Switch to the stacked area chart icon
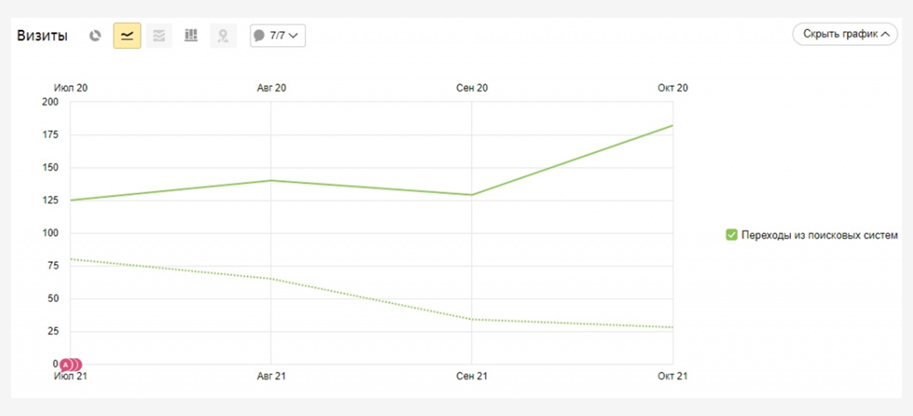 click(x=159, y=36)
